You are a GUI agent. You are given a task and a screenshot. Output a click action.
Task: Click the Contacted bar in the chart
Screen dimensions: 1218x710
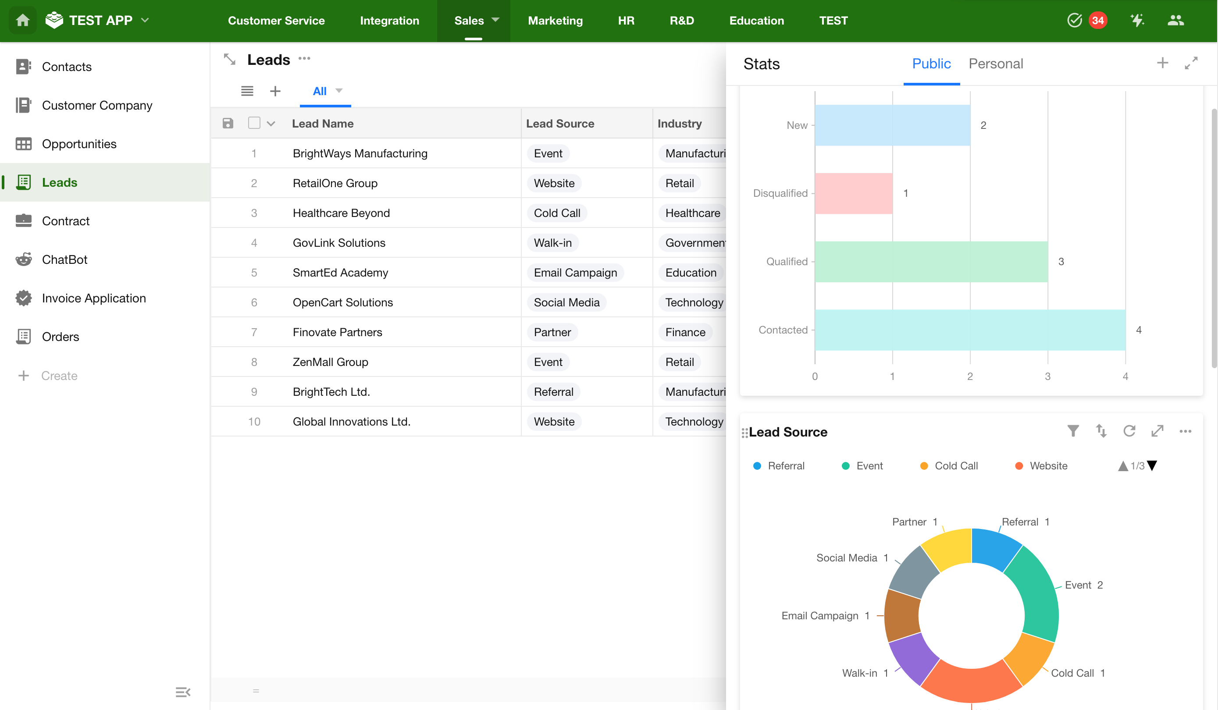[969, 330]
